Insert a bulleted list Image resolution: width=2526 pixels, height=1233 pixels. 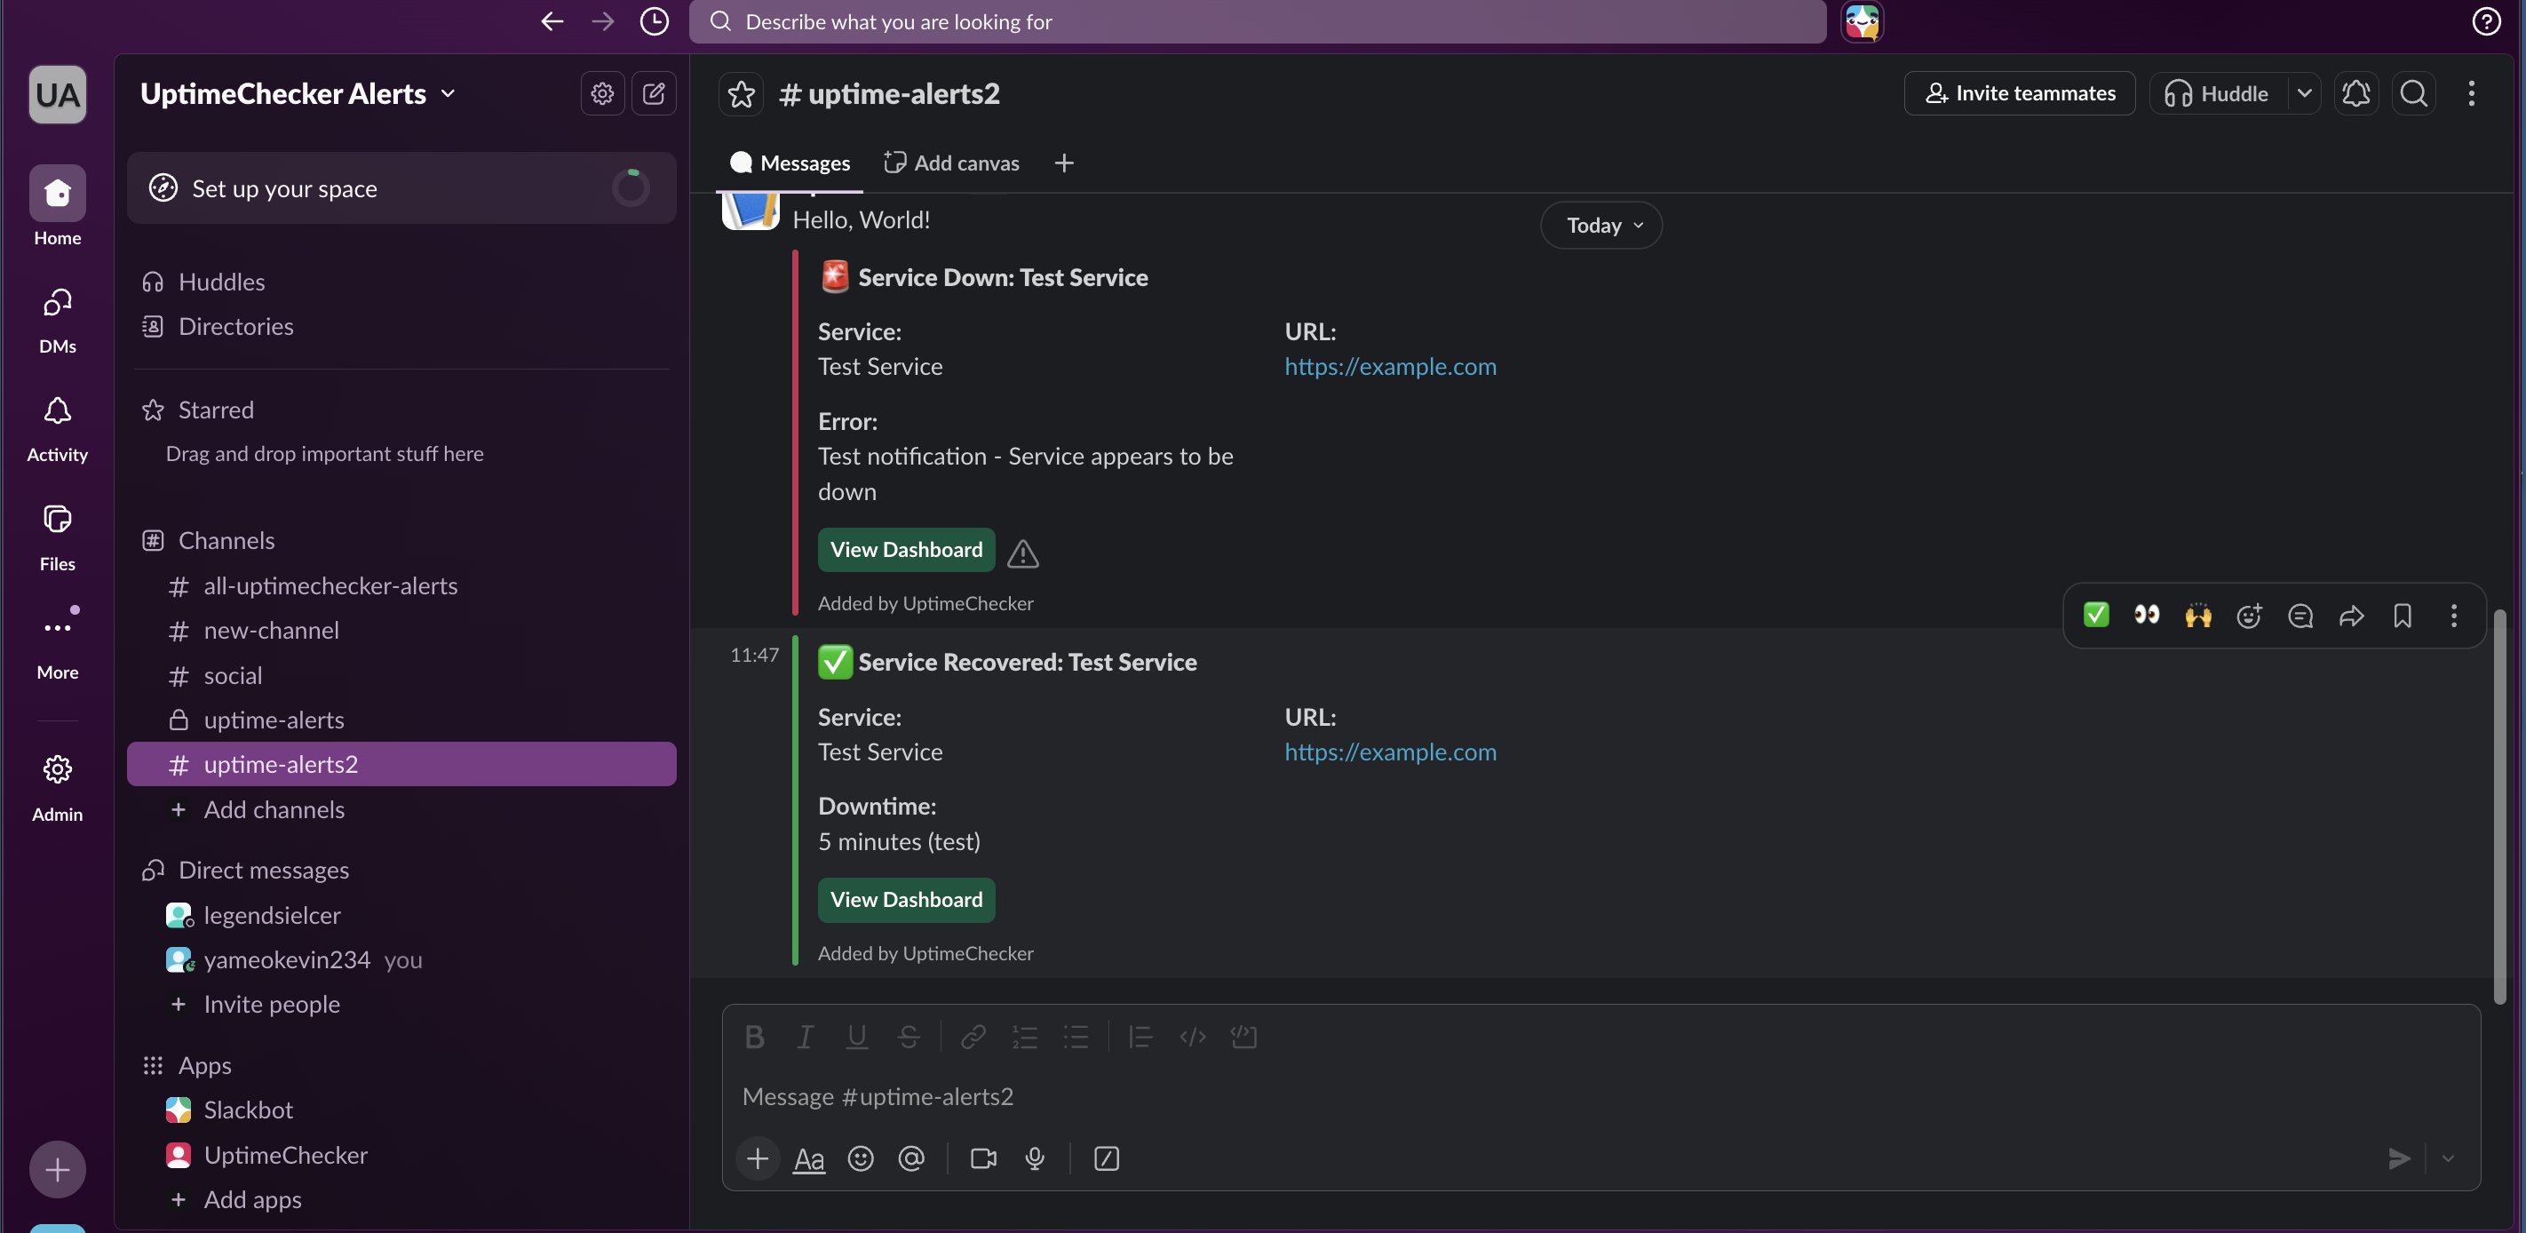click(x=1076, y=1037)
